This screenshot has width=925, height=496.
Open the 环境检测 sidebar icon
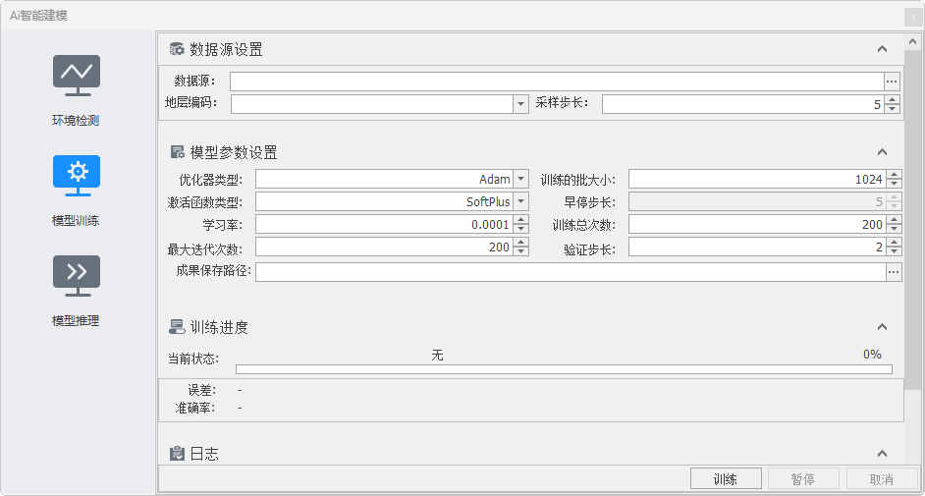77,75
